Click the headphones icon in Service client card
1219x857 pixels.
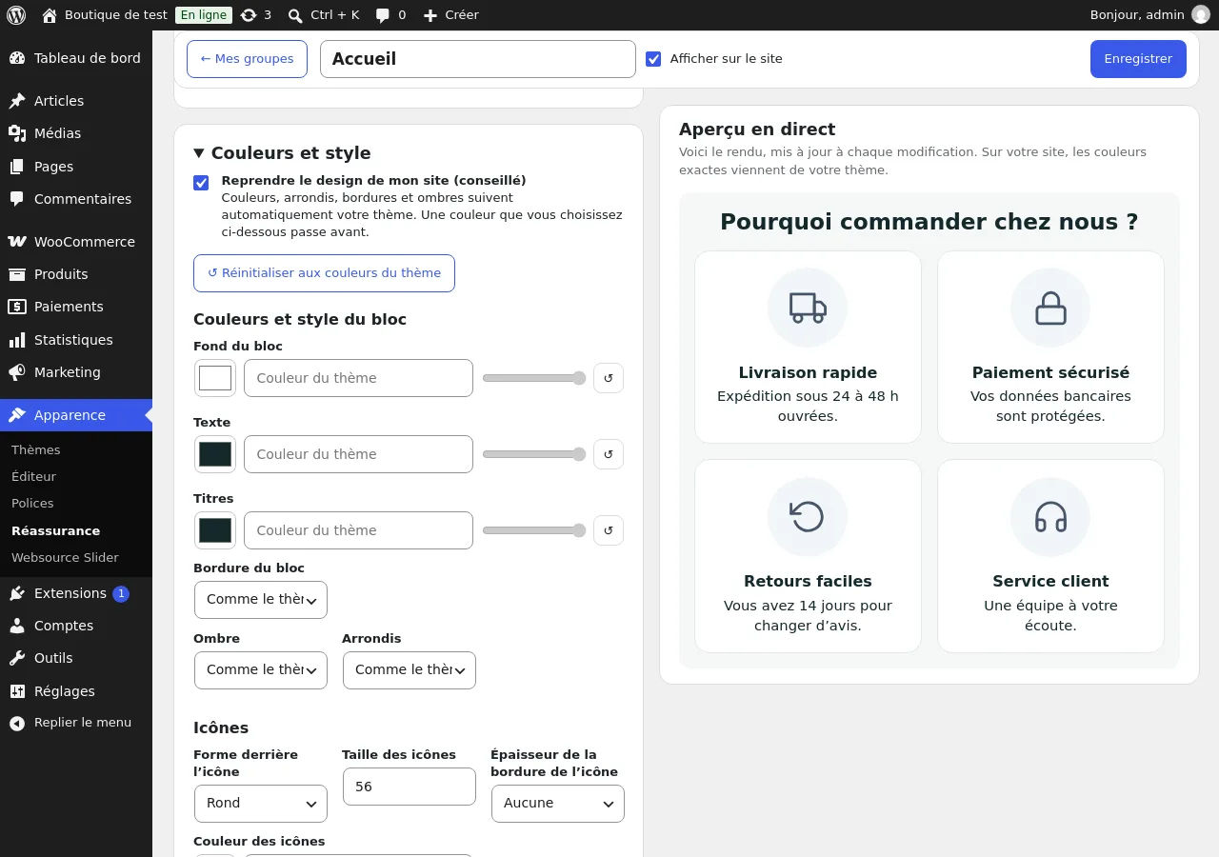tap(1050, 516)
